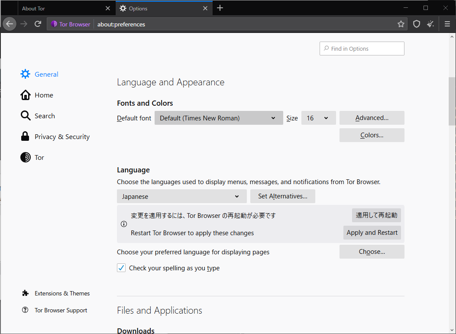Open the security level shield icon
Image resolution: width=456 pixels, height=334 pixels.
click(x=417, y=24)
